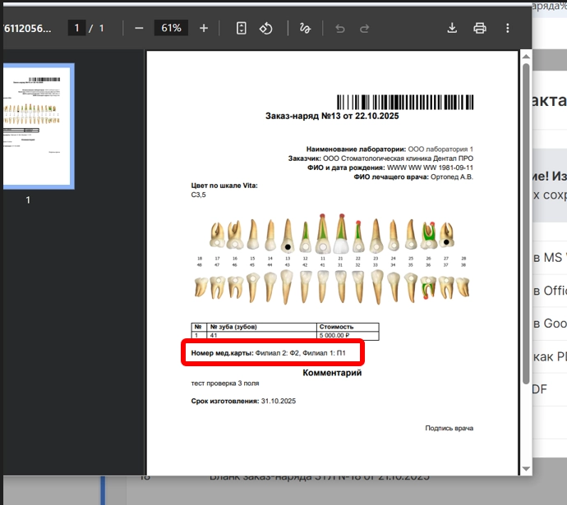Print the order document
Image resolution: width=567 pixels, height=505 pixels.
(480, 28)
